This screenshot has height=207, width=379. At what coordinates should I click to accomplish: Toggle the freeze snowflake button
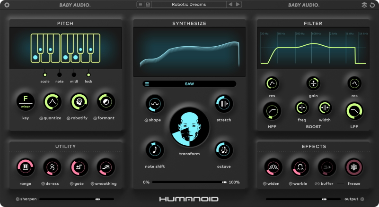point(354,167)
